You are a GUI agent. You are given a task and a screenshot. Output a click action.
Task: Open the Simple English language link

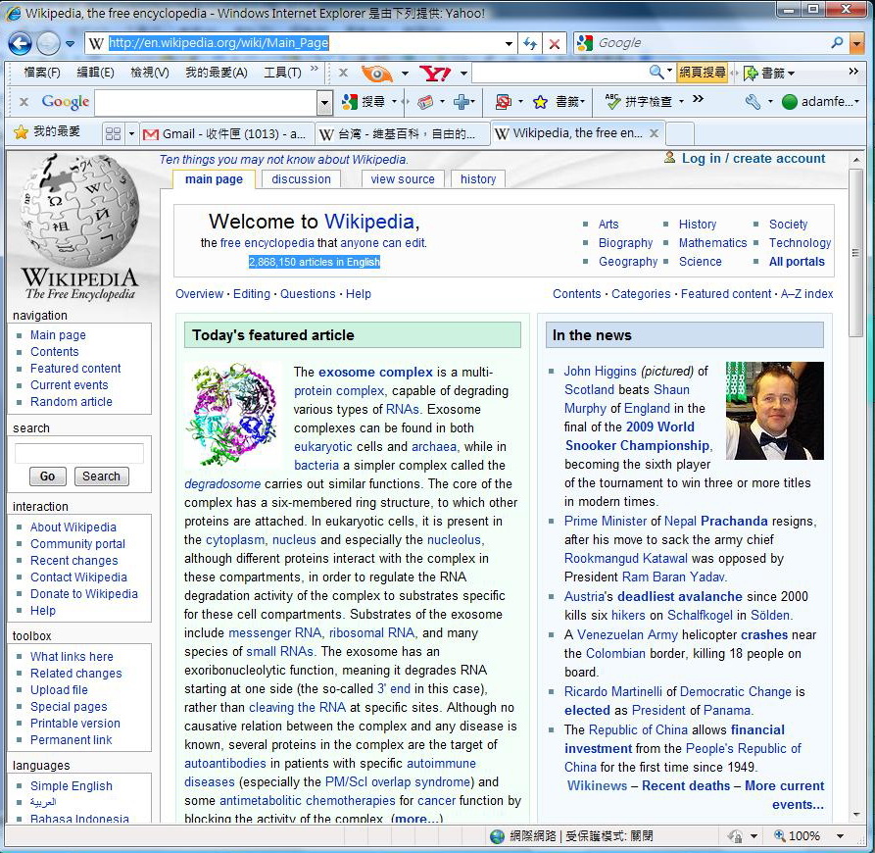(x=71, y=785)
